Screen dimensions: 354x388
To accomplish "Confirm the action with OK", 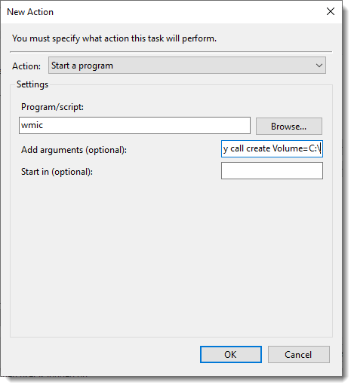I will pyautogui.click(x=231, y=354).
